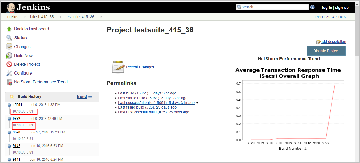Open the Last build (15051) permalink
Screen dimensions: 360x163
click(x=147, y=93)
